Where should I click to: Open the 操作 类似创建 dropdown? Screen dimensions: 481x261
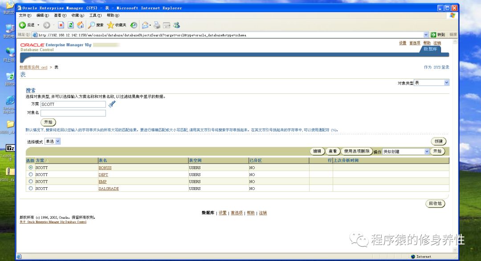click(x=406, y=151)
